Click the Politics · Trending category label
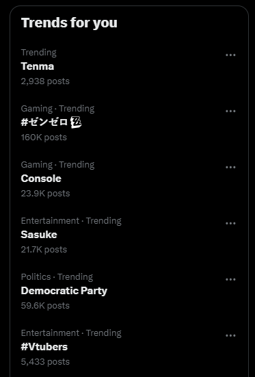This screenshot has width=255, height=377. [57, 276]
